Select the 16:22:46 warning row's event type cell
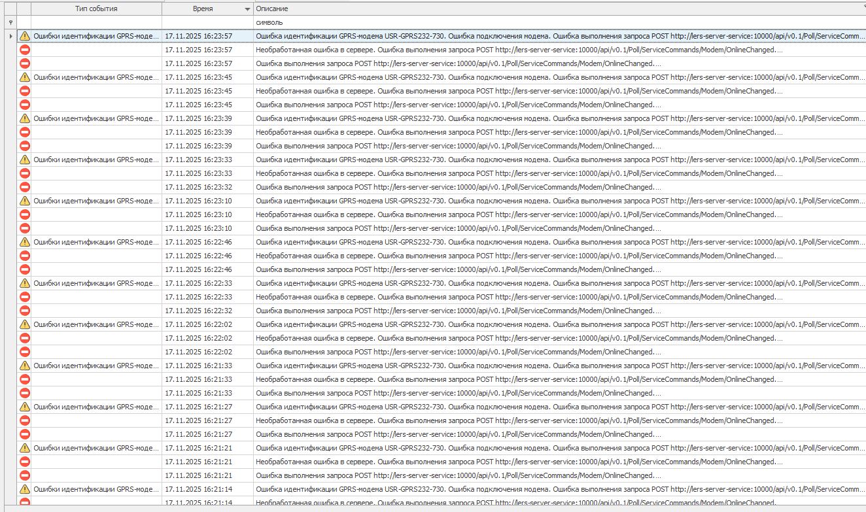 click(x=95, y=242)
